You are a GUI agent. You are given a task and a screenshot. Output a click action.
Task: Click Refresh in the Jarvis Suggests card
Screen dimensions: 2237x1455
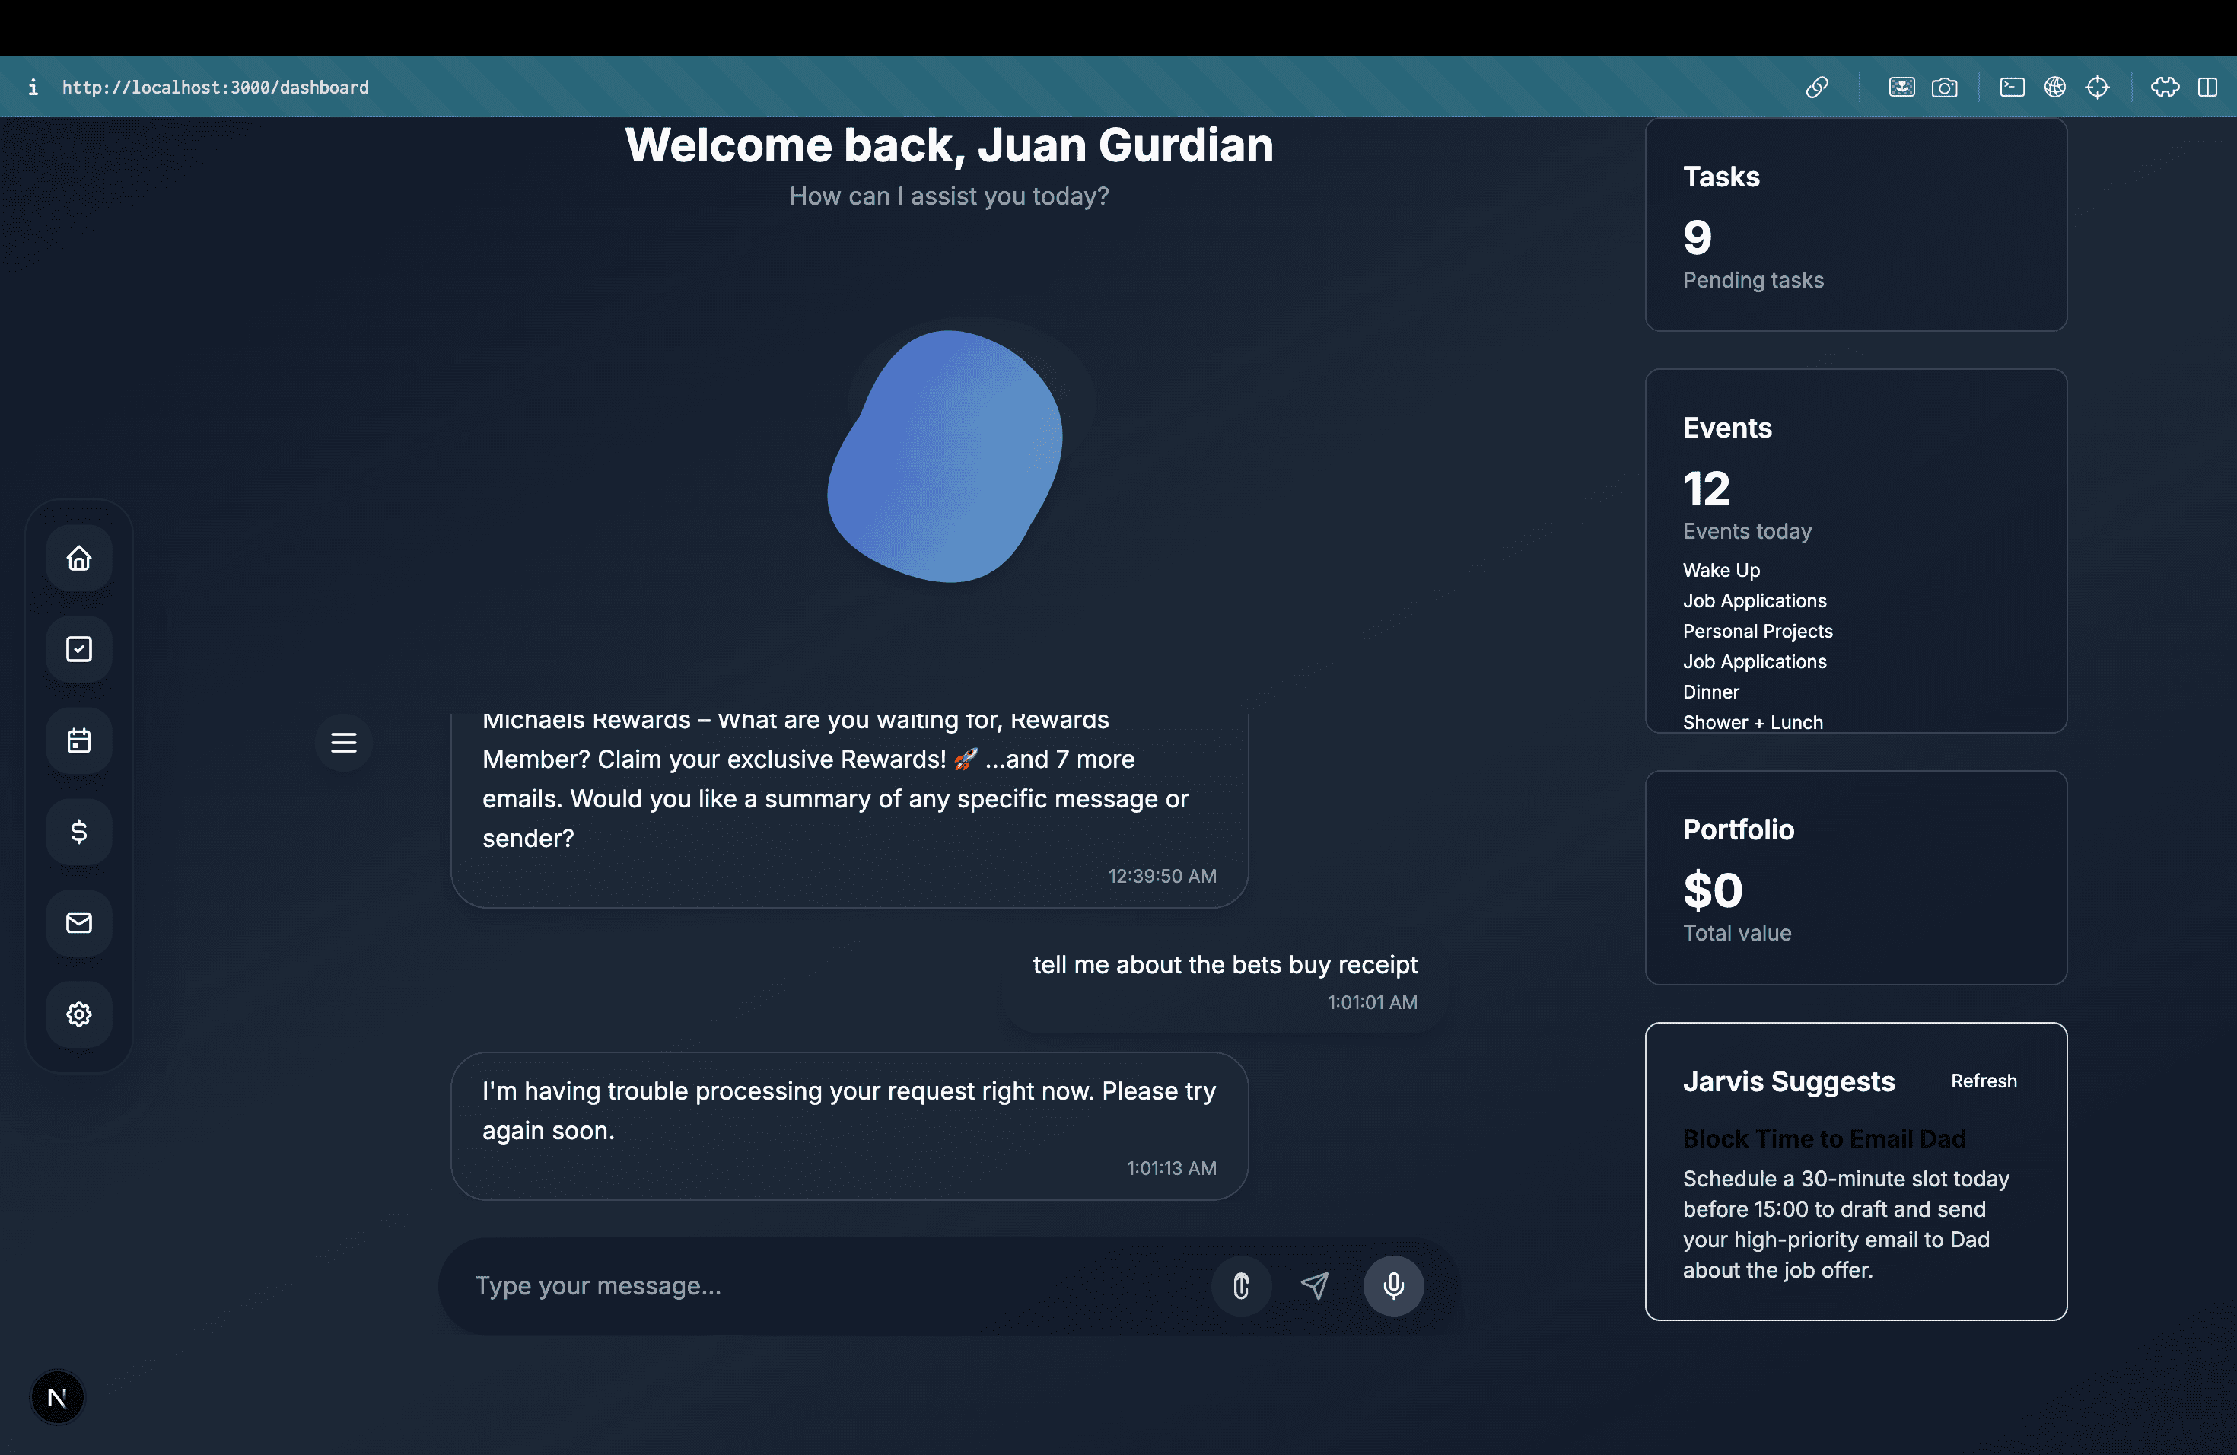[x=1984, y=1081]
